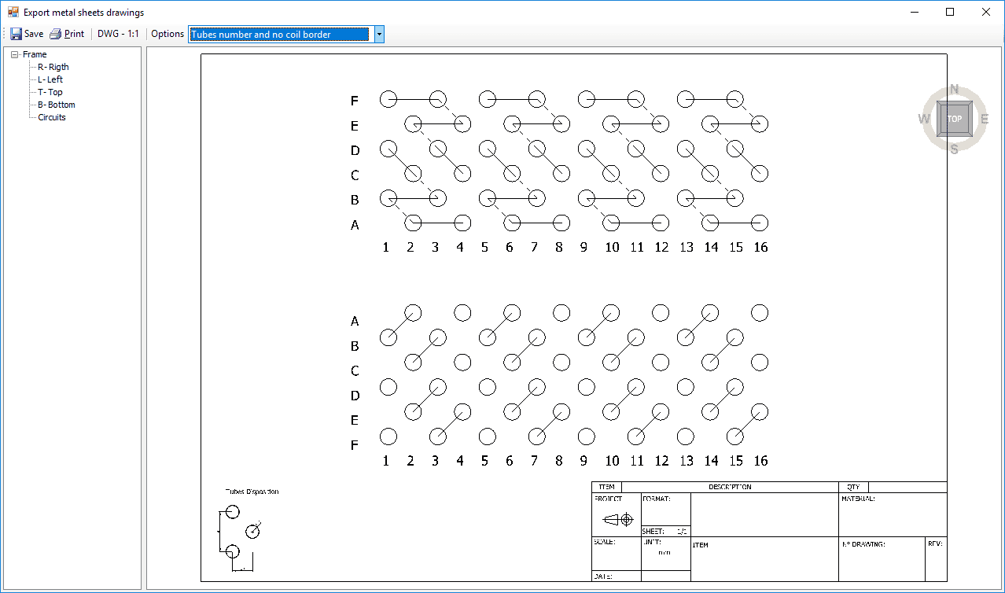Screen dimensions: 1005x593
Task: Select T- Top tree item
Action: point(50,92)
